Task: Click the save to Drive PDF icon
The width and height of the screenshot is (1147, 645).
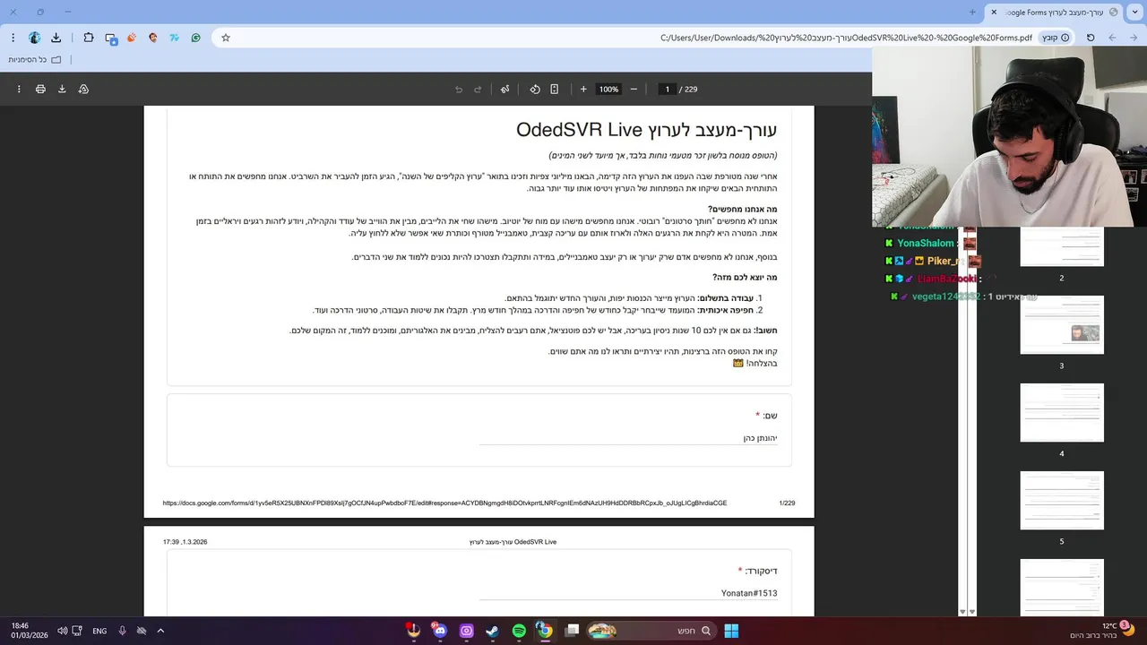Action: click(83, 89)
